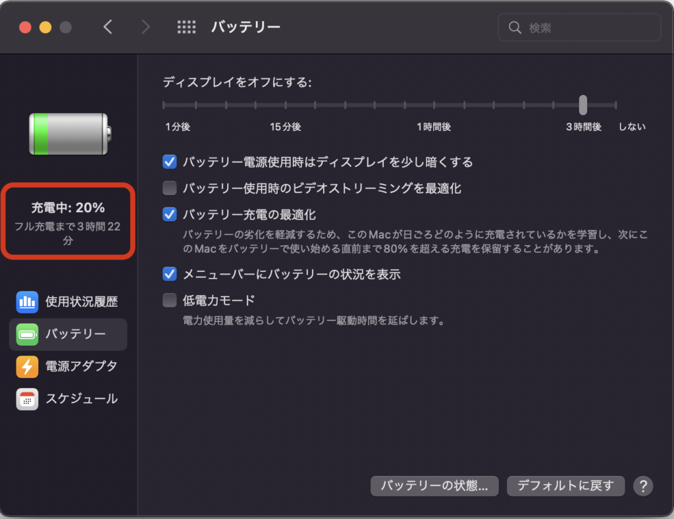This screenshot has height=519, width=674.
Task: Disable バッテリー充電の最適化 checkbox
Action: (x=170, y=215)
